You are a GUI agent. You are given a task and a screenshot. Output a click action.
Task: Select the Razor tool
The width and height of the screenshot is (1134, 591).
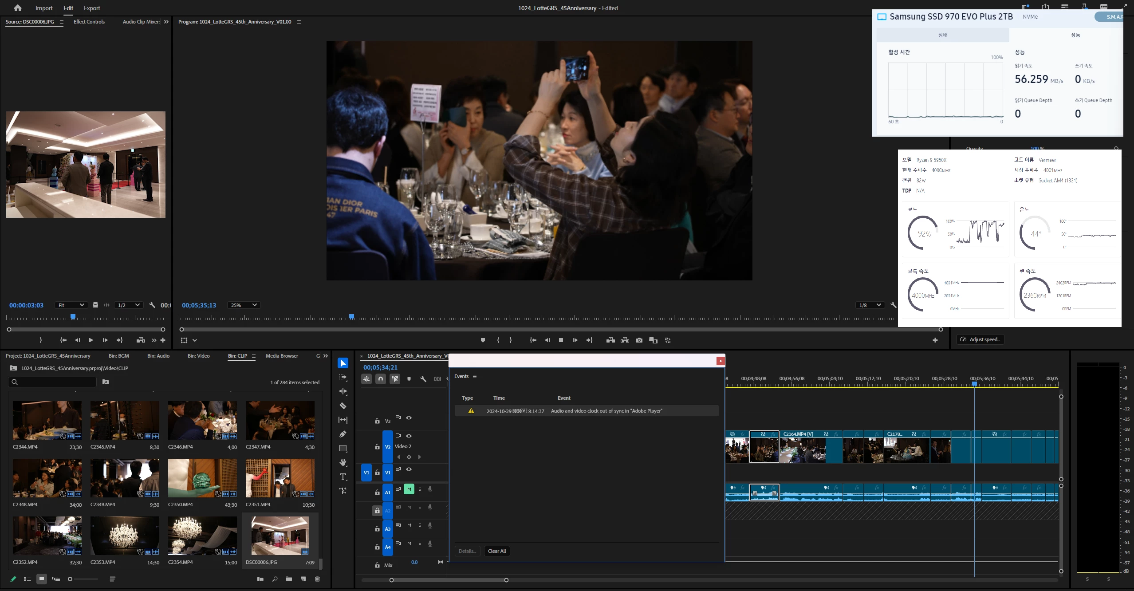click(x=343, y=406)
